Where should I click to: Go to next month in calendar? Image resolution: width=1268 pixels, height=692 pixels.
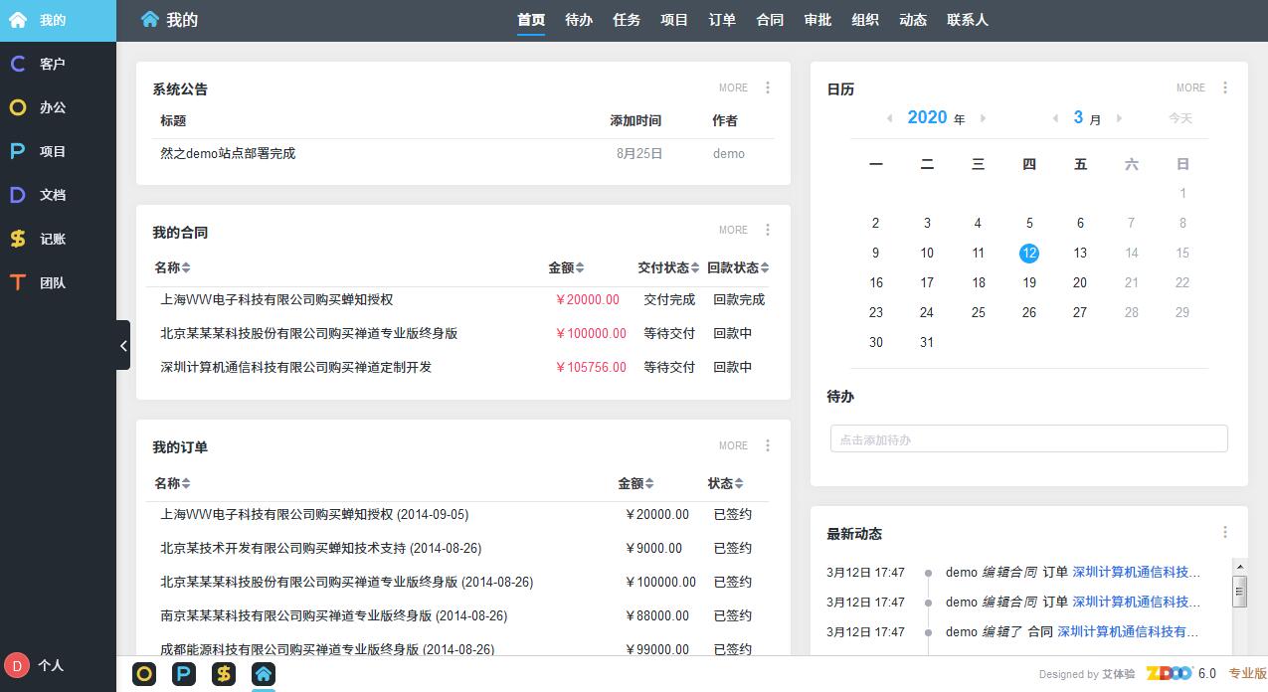pos(1119,118)
